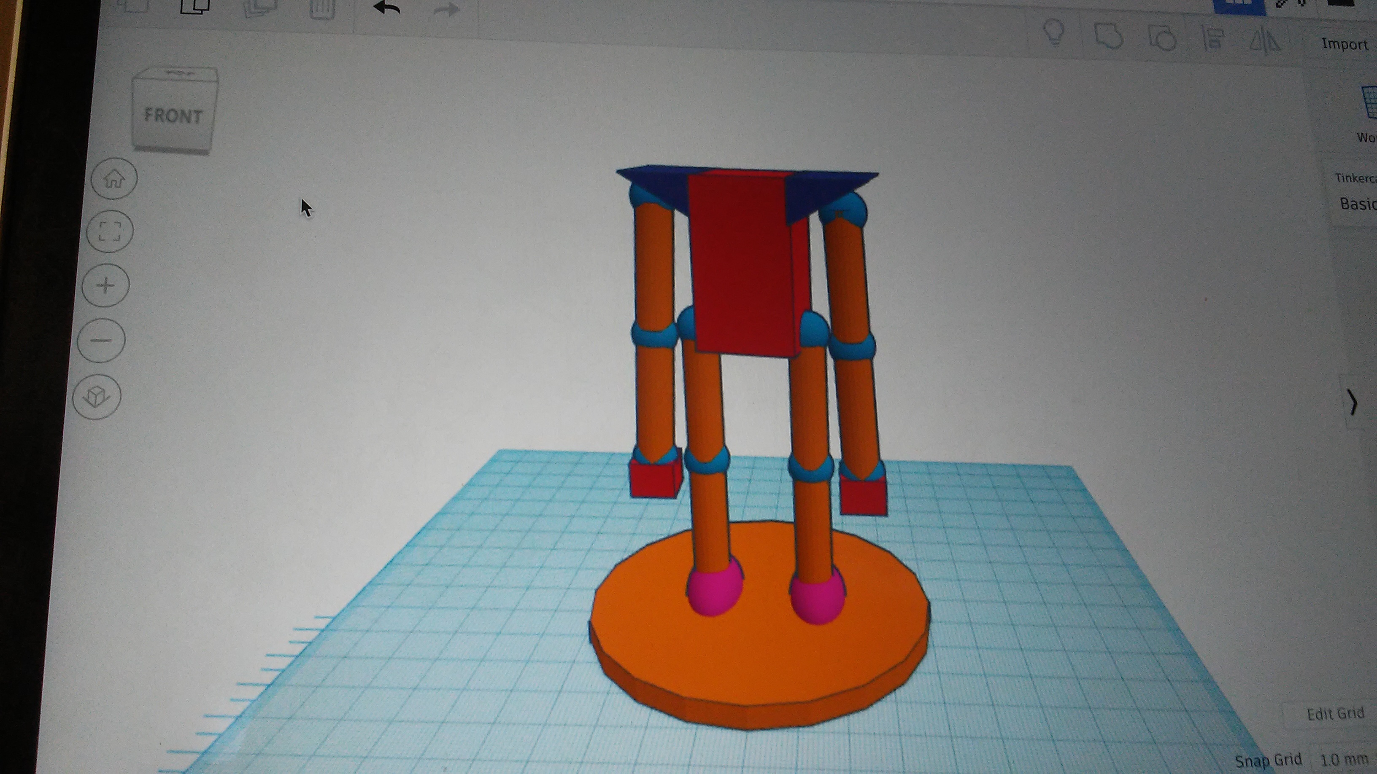Screen dimensions: 1377x774
Task: Click the Mirror tool icon
Action: pos(1265,41)
